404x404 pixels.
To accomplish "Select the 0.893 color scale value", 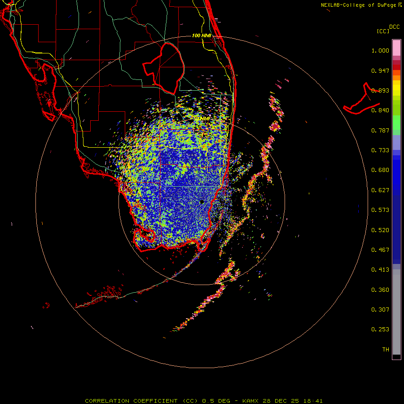I will (380, 90).
